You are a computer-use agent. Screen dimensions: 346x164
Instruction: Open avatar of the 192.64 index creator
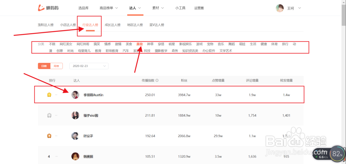tap(75, 136)
